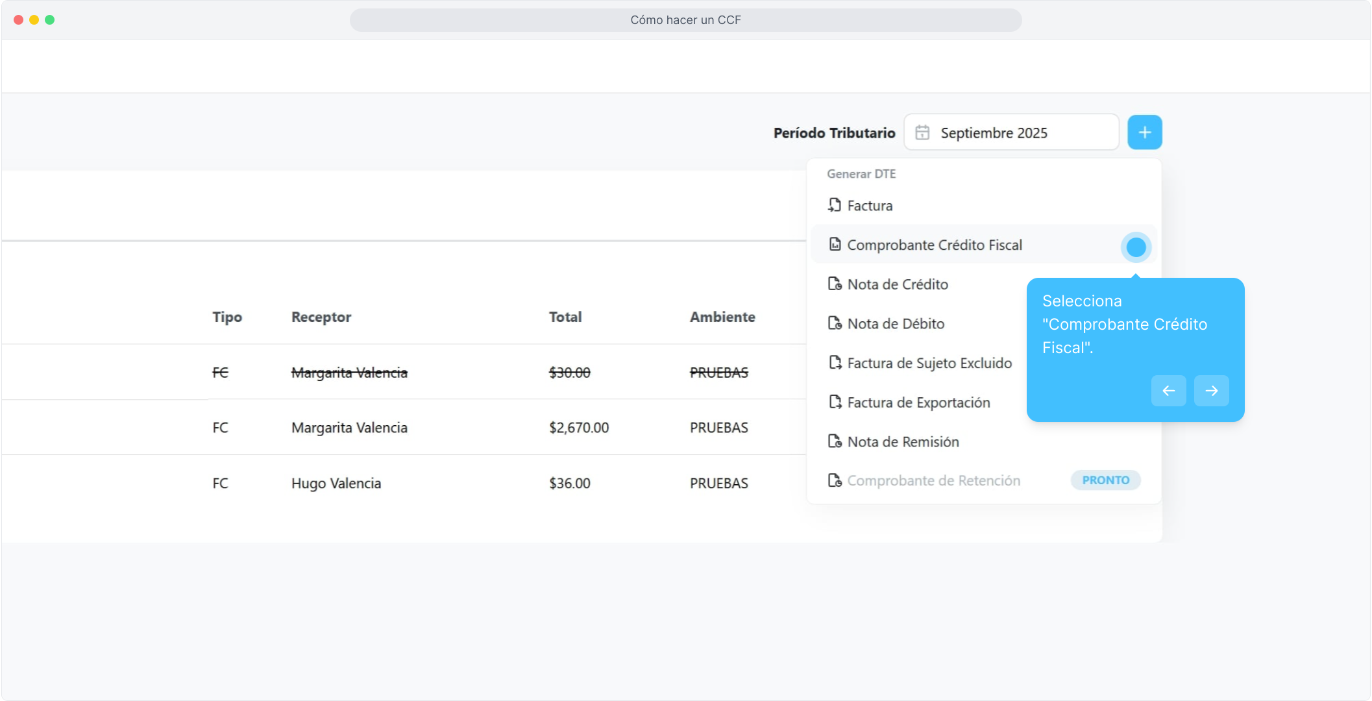
Task: Click the Receptor column header
Action: tap(321, 317)
